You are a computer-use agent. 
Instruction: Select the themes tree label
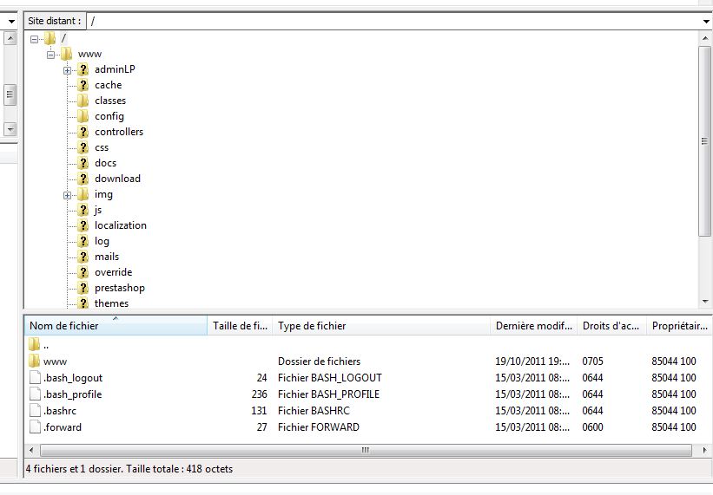[111, 303]
